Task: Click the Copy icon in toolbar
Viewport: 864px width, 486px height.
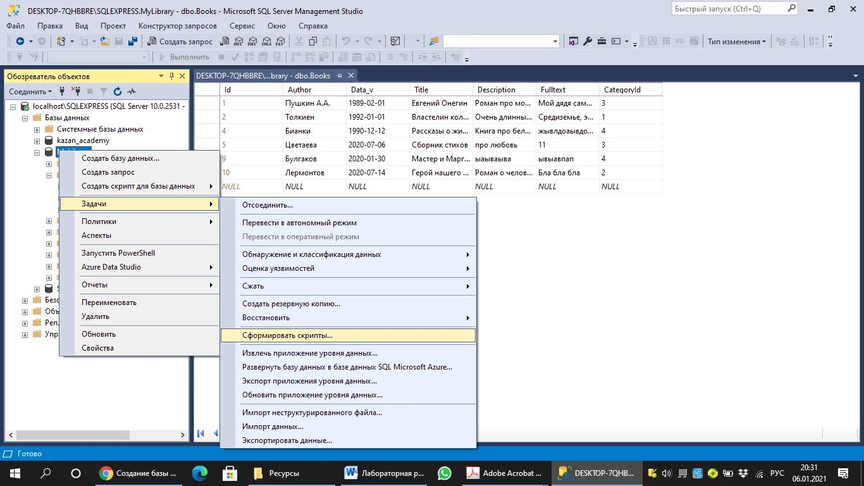Action: (313, 41)
